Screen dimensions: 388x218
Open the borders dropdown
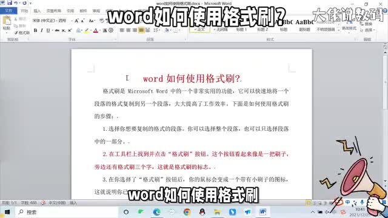[176, 30]
